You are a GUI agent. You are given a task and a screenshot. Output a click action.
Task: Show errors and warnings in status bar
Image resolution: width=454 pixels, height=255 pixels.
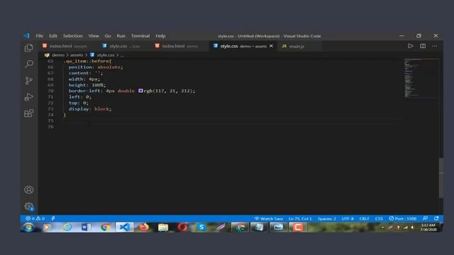click(x=35, y=219)
